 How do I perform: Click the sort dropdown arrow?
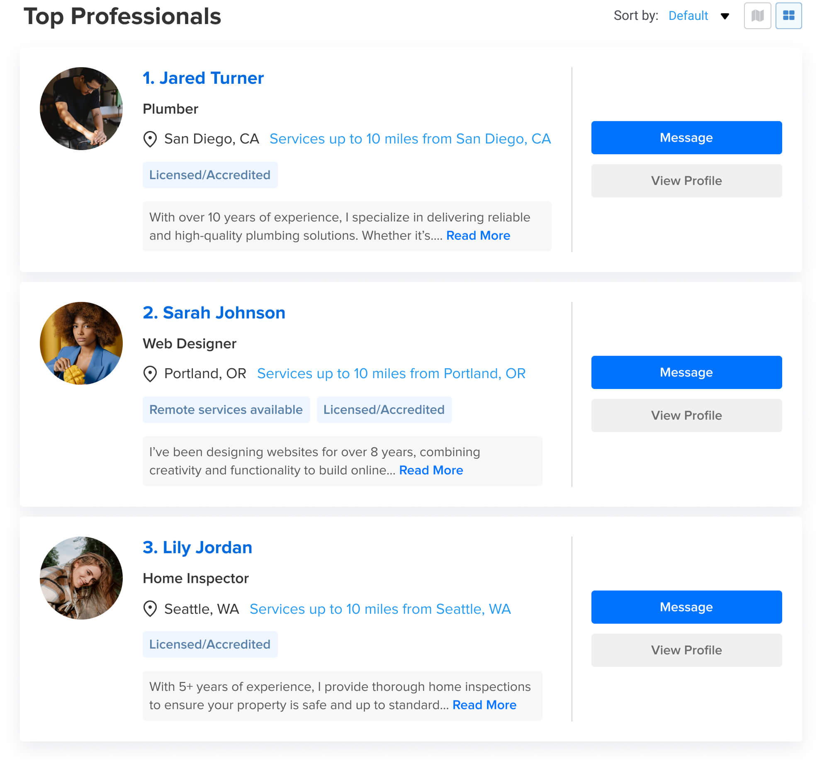[x=725, y=16]
